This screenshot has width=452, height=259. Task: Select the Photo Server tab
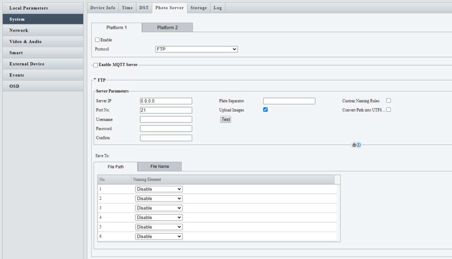coord(169,8)
